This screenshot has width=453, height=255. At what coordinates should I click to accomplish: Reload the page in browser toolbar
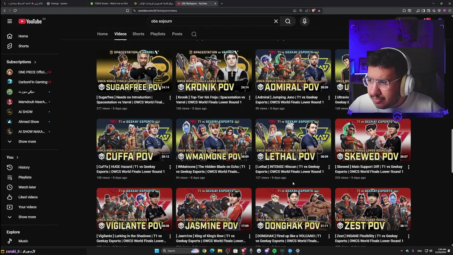[15, 11]
